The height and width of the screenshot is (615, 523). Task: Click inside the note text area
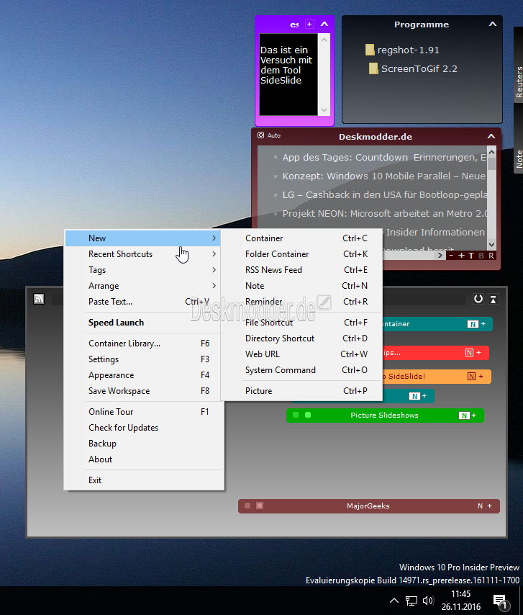(288, 74)
